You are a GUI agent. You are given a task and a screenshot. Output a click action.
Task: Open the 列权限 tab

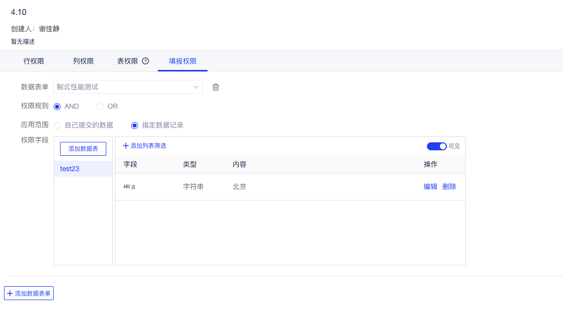[83, 61]
